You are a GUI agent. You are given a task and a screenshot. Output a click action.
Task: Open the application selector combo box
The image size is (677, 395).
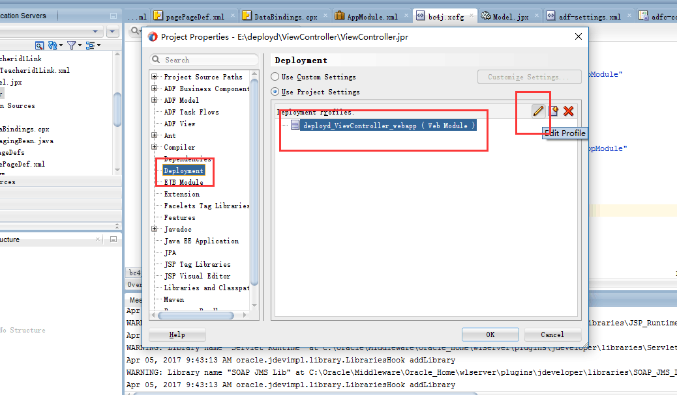pos(51,31)
